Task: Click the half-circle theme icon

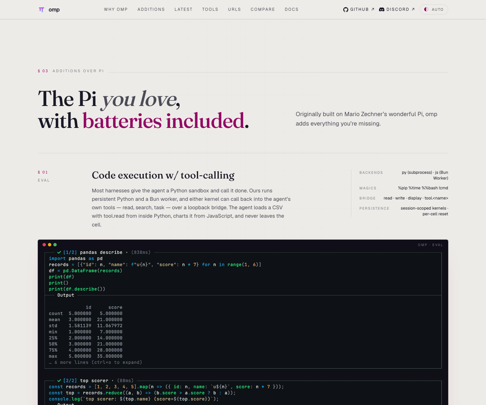Action: click(426, 9)
